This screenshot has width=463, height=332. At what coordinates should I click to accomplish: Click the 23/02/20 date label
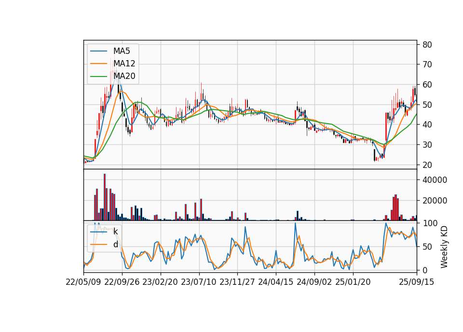pos(160,282)
